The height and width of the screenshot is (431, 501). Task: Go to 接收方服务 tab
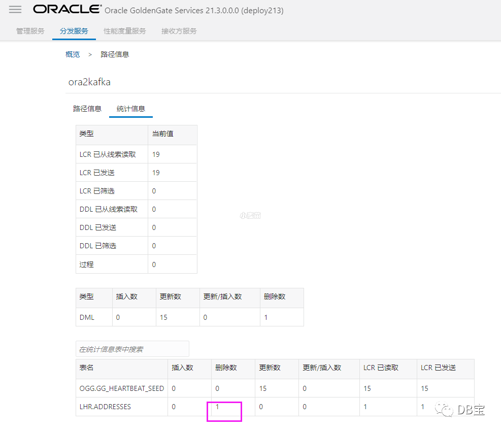tap(179, 31)
